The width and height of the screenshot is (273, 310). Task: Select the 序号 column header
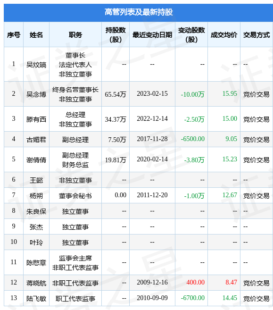(x=14, y=35)
